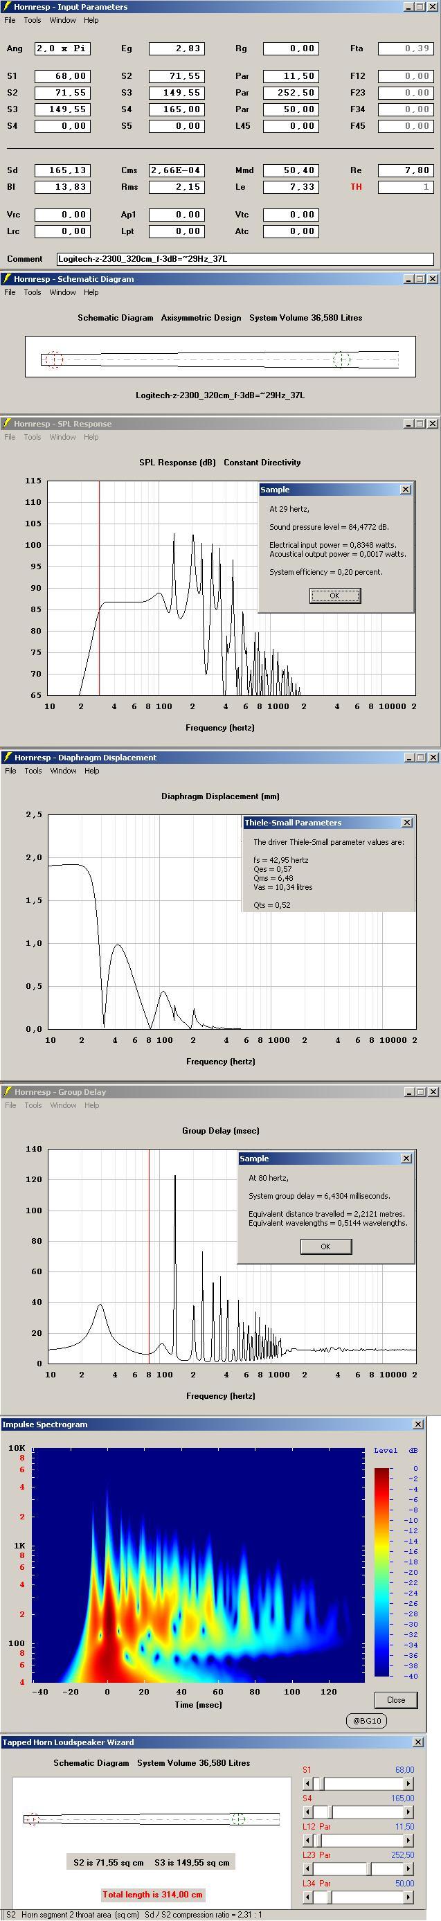The height and width of the screenshot is (1921, 441).
Task: Click Hornresp icon in Input Parameters title bar
Action: (8, 7)
